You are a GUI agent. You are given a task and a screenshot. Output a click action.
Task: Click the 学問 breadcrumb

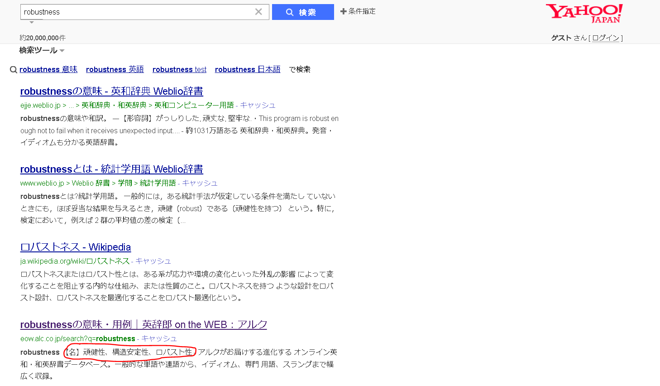[125, 183]
